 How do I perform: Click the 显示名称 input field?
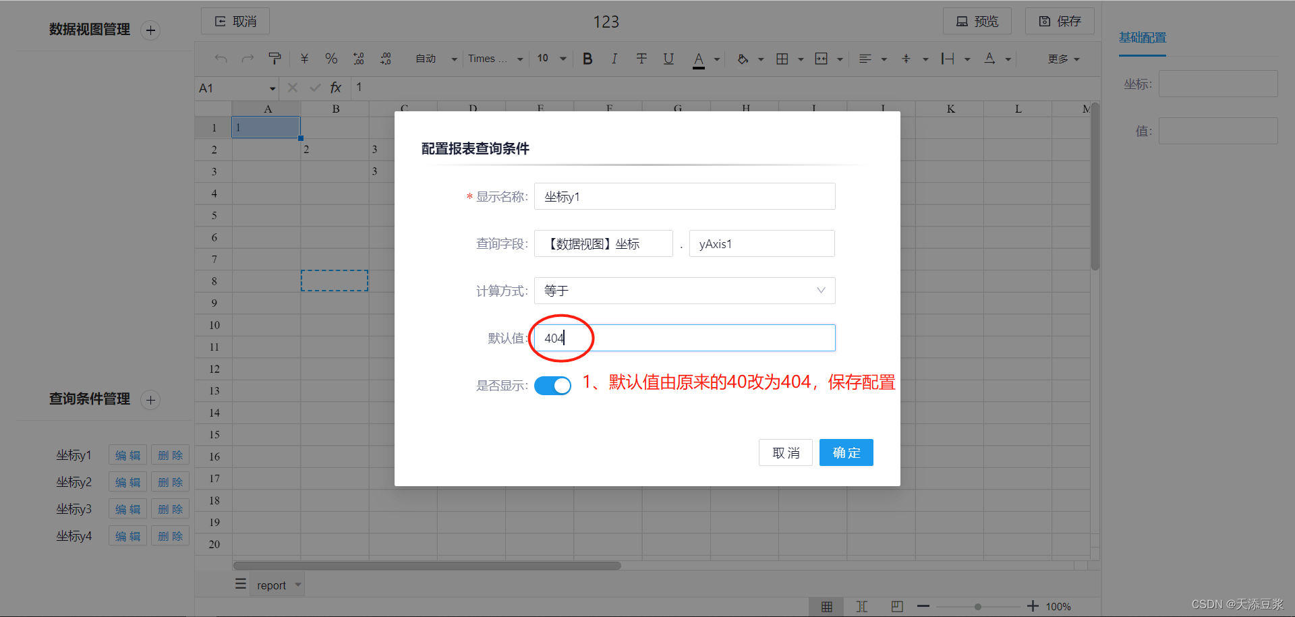click(685, 196)
